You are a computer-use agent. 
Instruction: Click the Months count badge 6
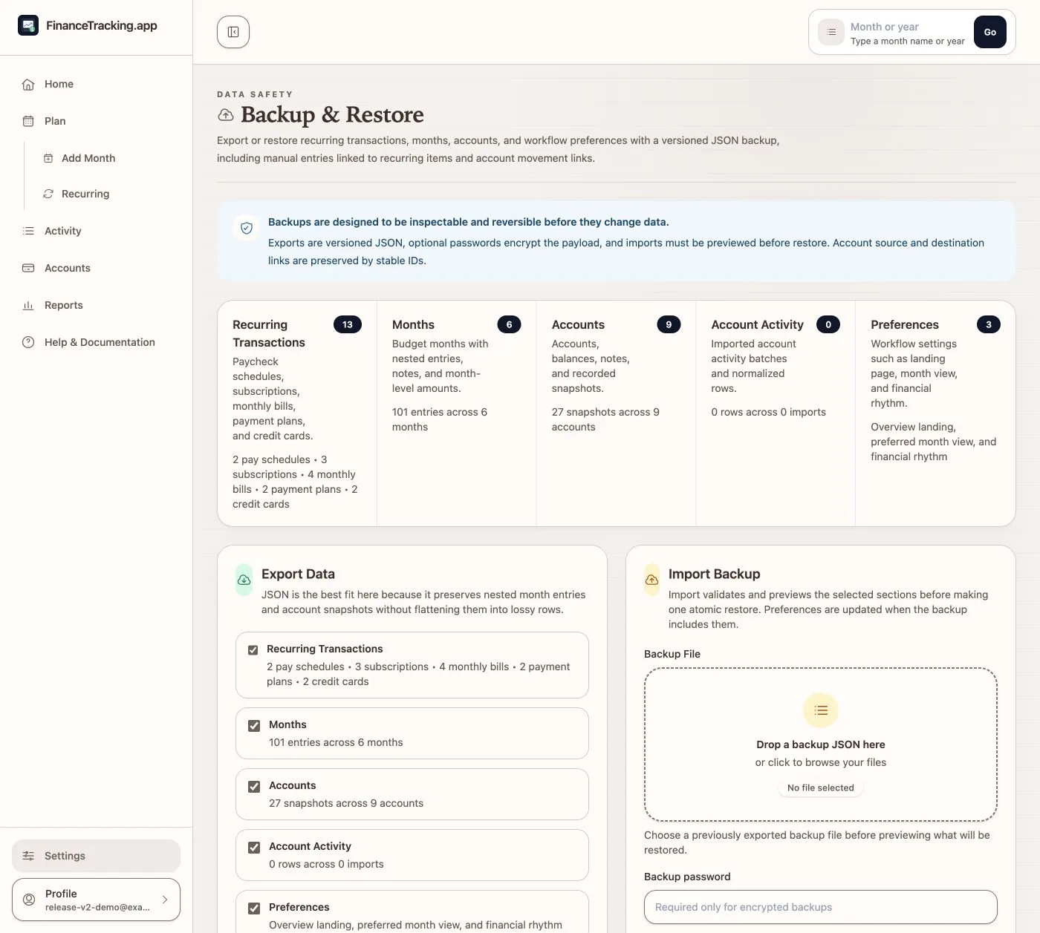(509, 324)
